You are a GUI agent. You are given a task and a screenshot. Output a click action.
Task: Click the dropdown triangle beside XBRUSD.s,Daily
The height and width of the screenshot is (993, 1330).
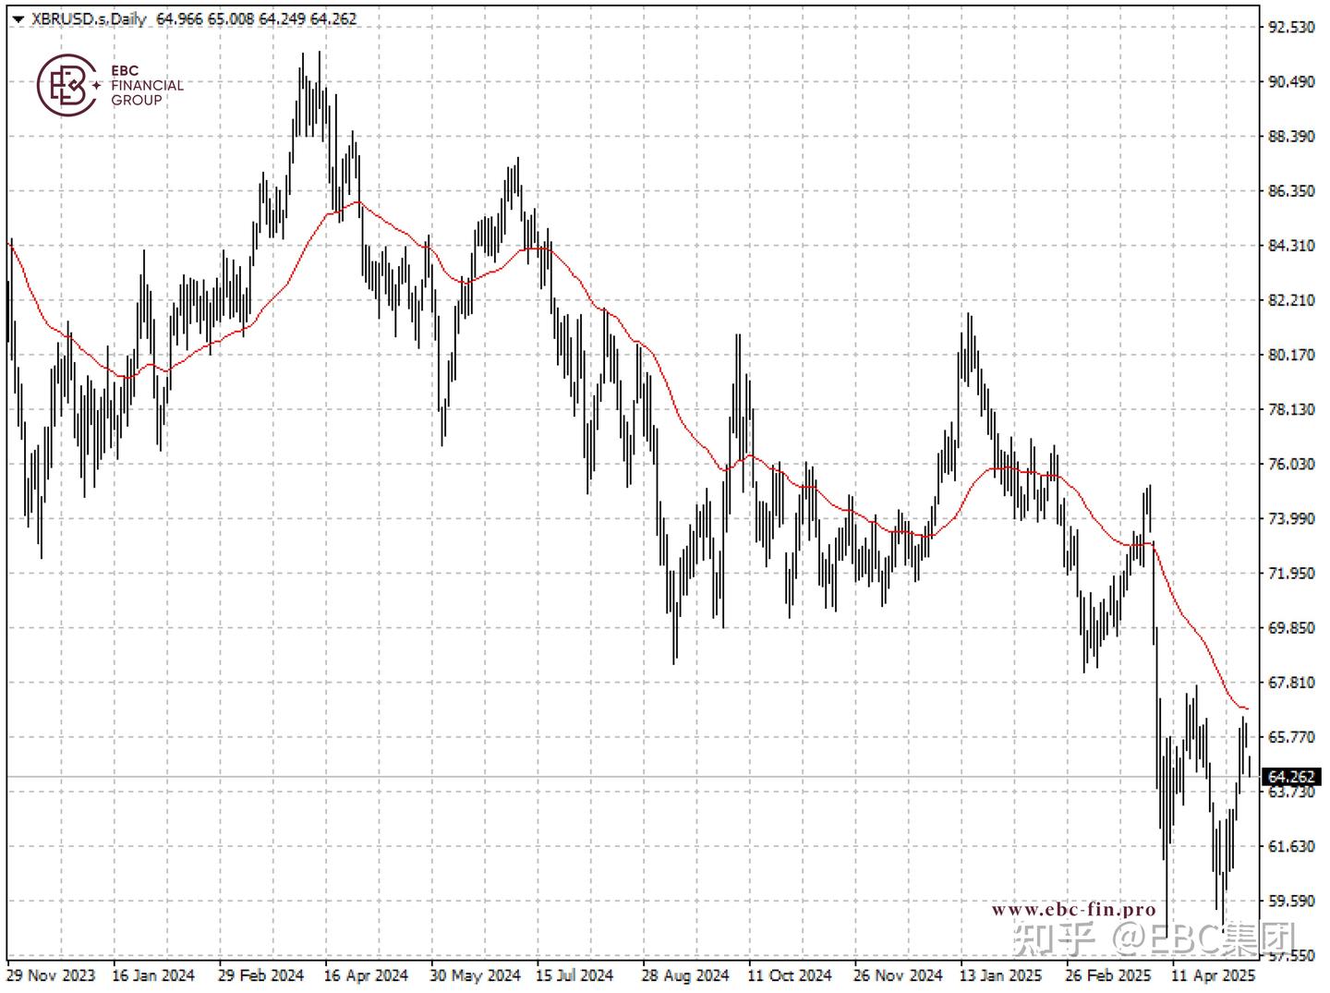[x=18, y=19]
